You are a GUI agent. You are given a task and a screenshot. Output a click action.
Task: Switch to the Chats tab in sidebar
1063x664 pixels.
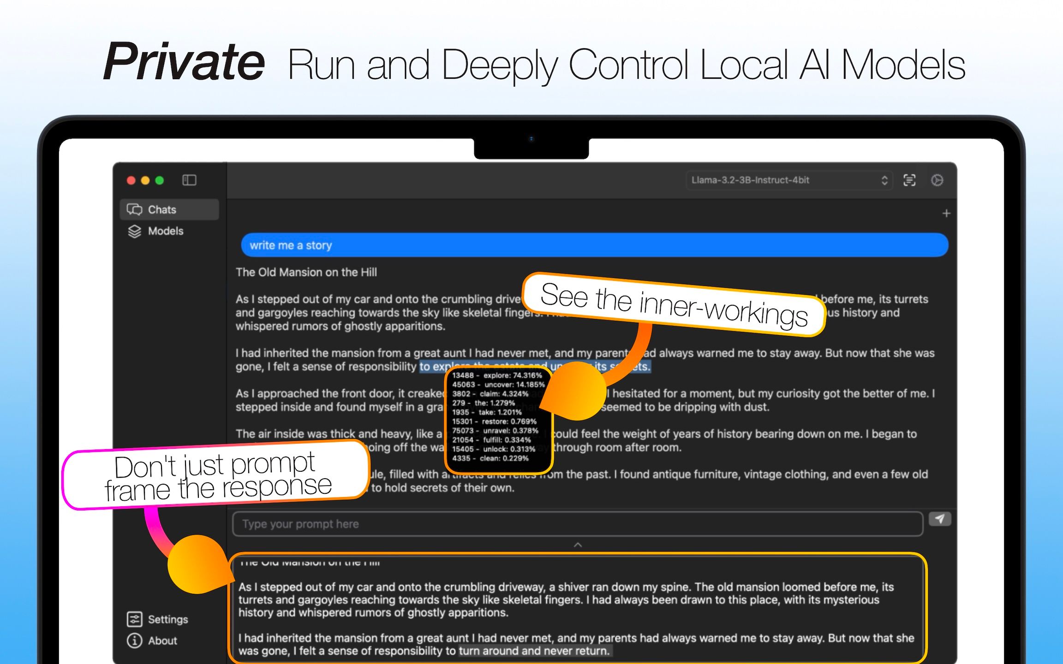[x=161, y=209]
